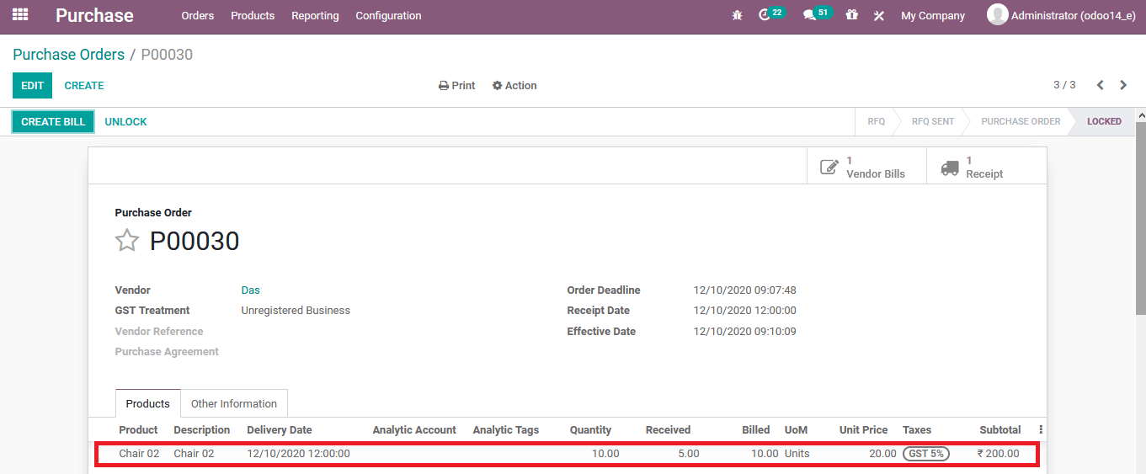Open the Products menu

[253, 15]
